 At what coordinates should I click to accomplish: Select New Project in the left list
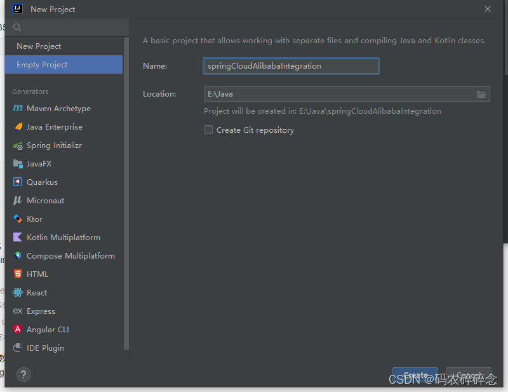(64, 46)
